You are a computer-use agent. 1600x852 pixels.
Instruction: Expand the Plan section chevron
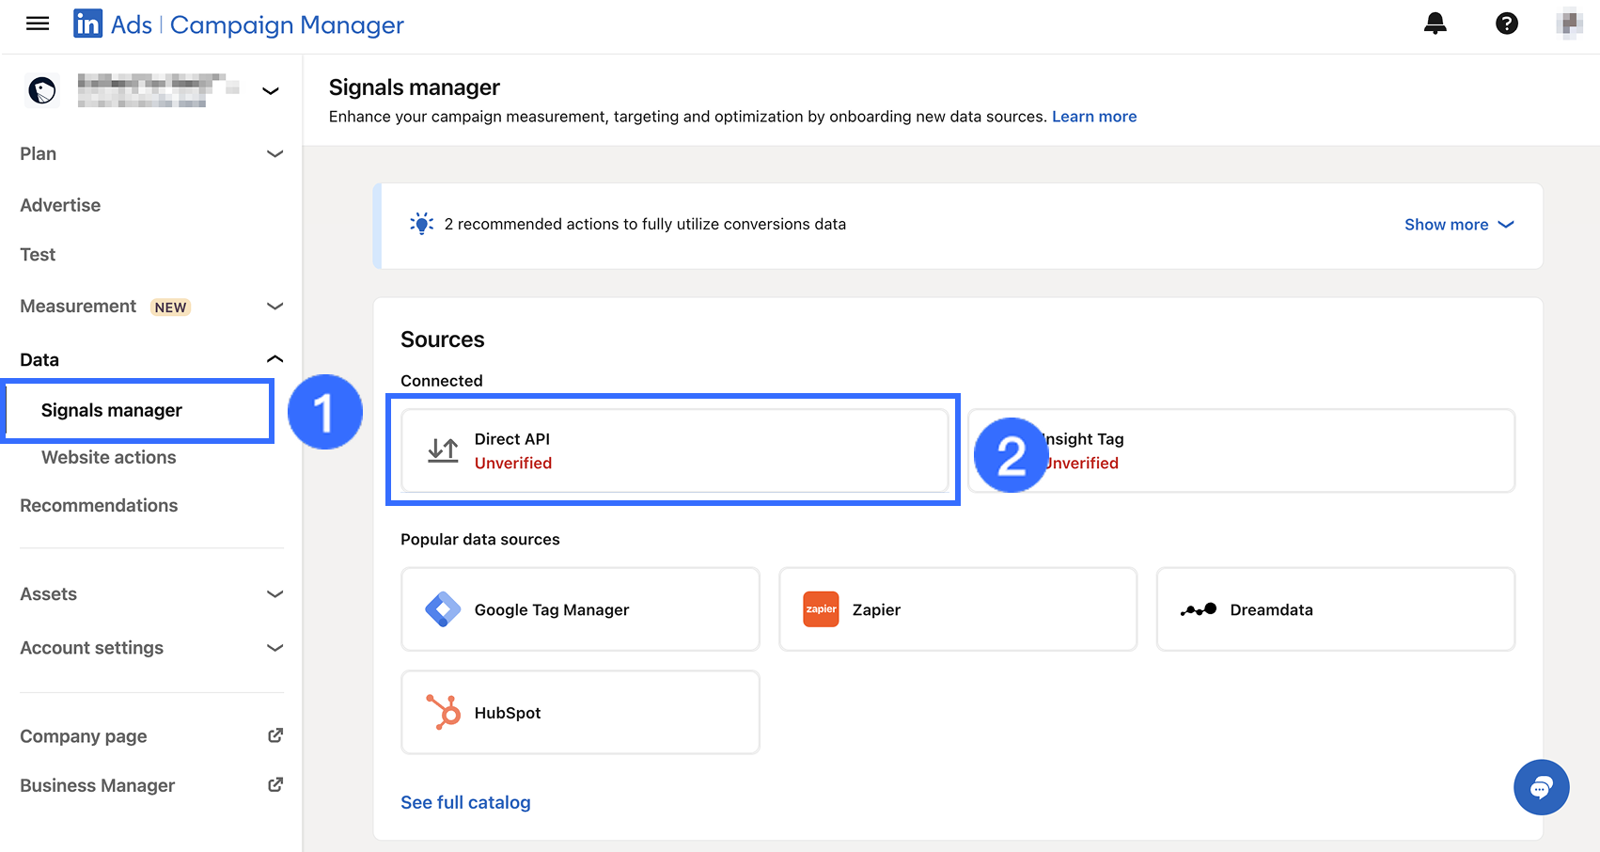(275, 153)
